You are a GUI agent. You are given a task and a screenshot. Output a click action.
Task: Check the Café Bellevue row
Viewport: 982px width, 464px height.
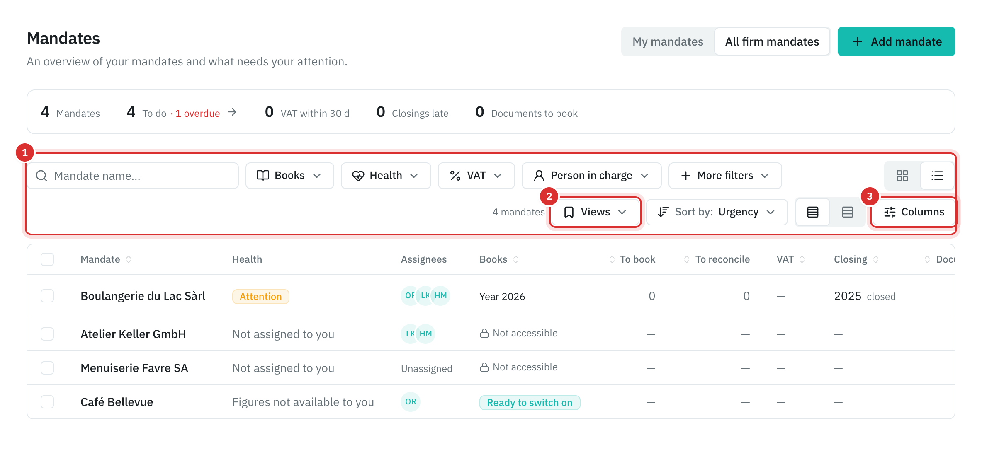(x=47, y=402)
